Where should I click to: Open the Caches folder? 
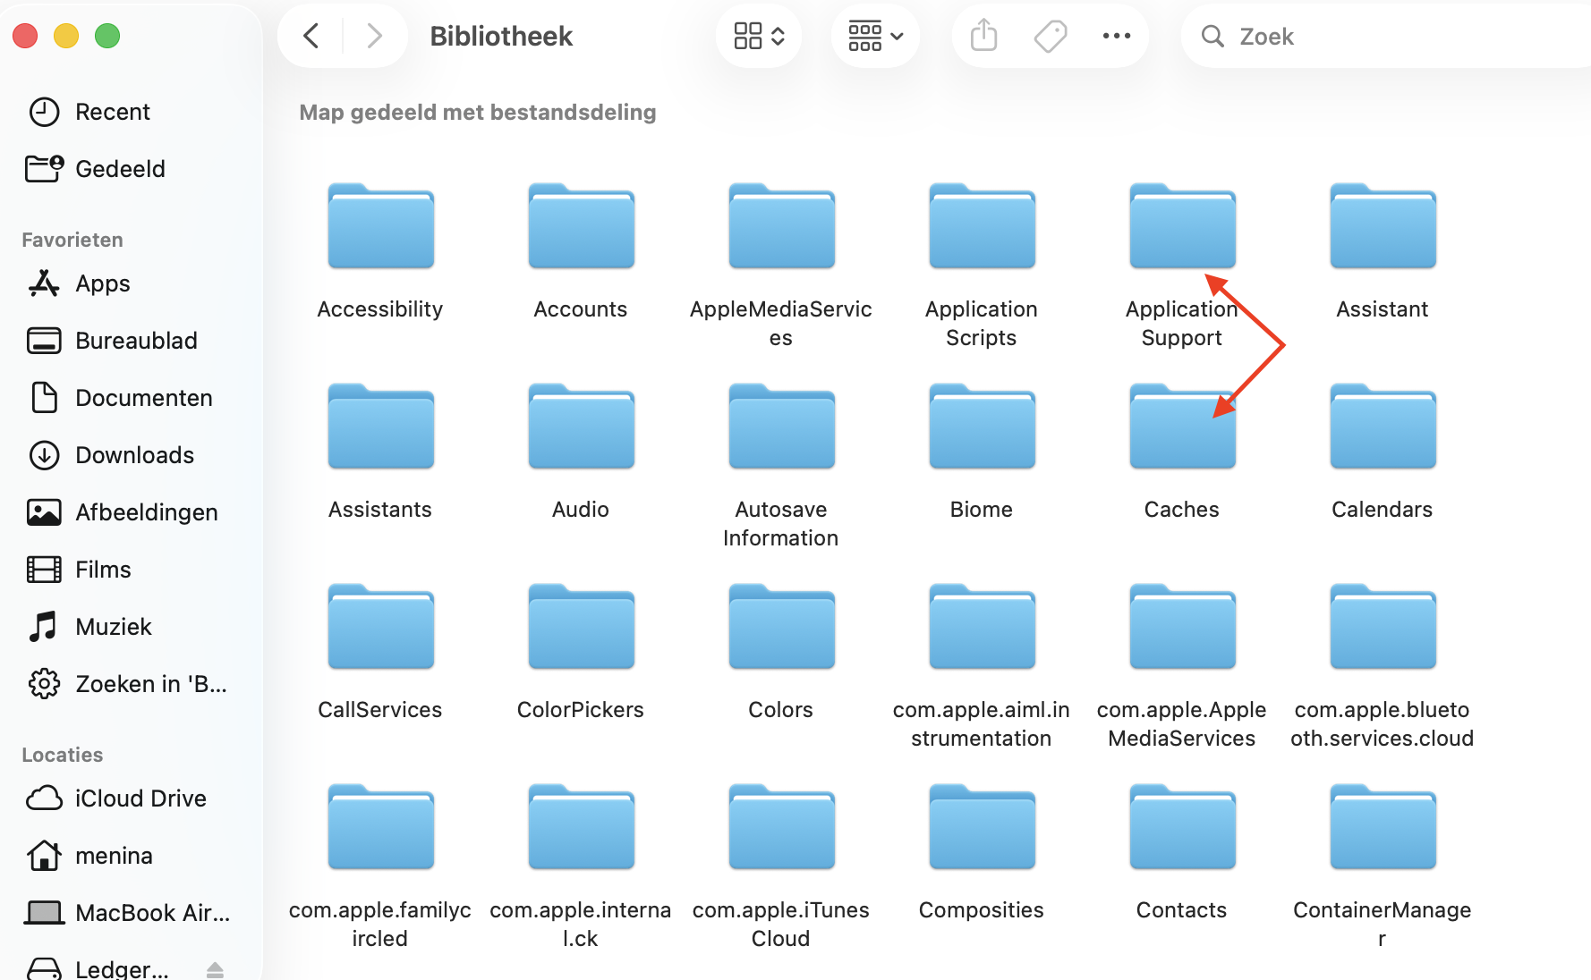(1181, 427)
